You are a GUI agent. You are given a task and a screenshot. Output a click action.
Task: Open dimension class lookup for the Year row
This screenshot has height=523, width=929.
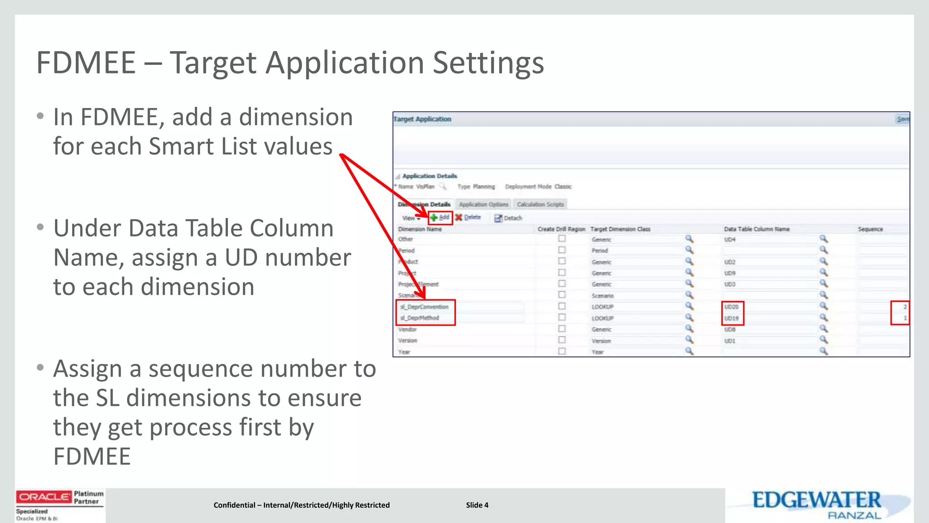click(689, 351)
